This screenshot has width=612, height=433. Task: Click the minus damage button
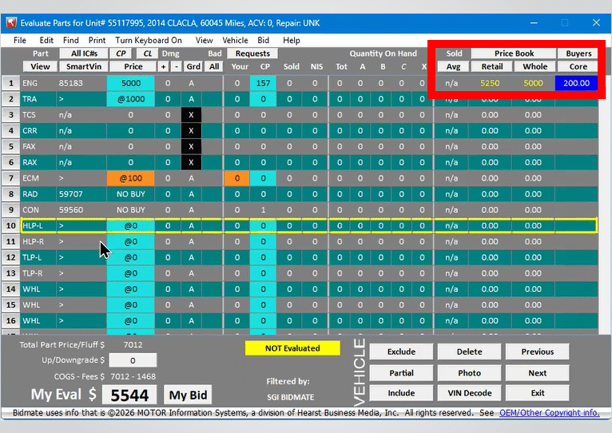point(177,67)
